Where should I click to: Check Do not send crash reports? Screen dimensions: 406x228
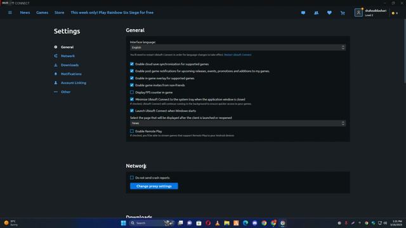pyautogui.click(x=132, y=177)
